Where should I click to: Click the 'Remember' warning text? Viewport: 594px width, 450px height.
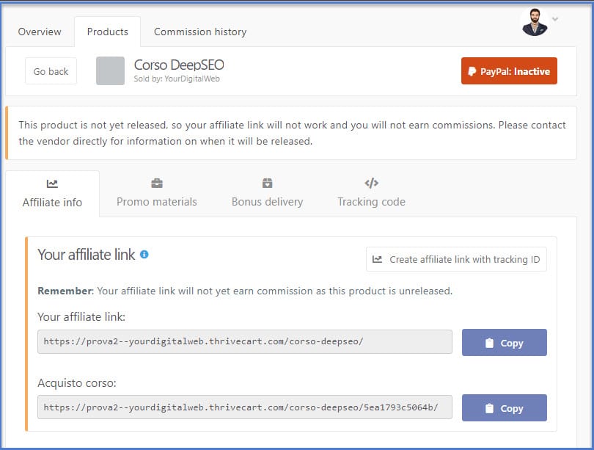coord(245,291)
